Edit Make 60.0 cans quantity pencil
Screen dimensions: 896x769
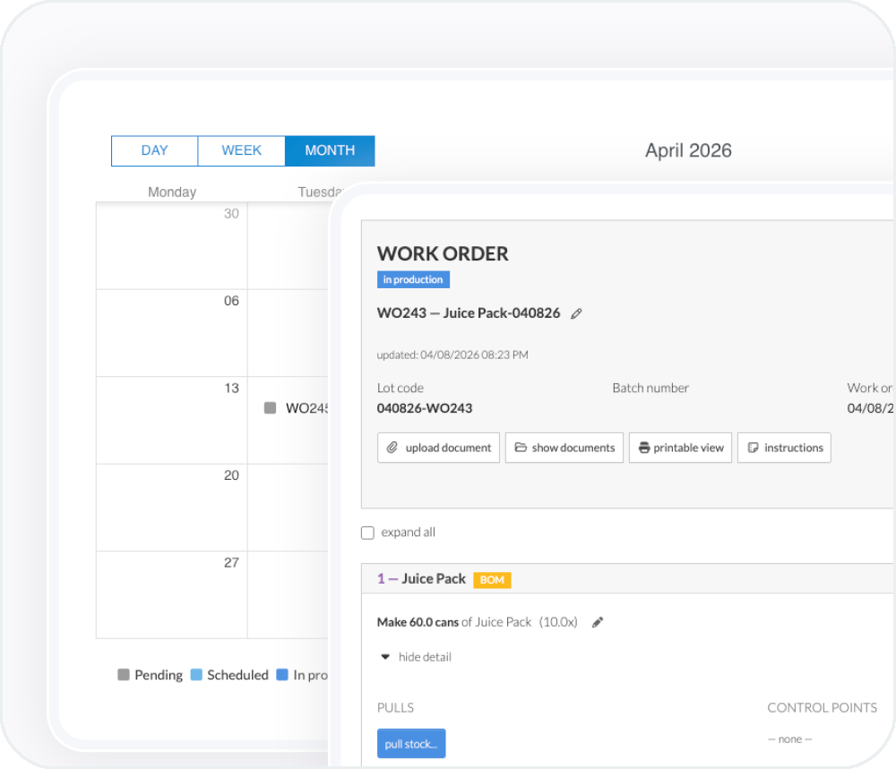598,622
